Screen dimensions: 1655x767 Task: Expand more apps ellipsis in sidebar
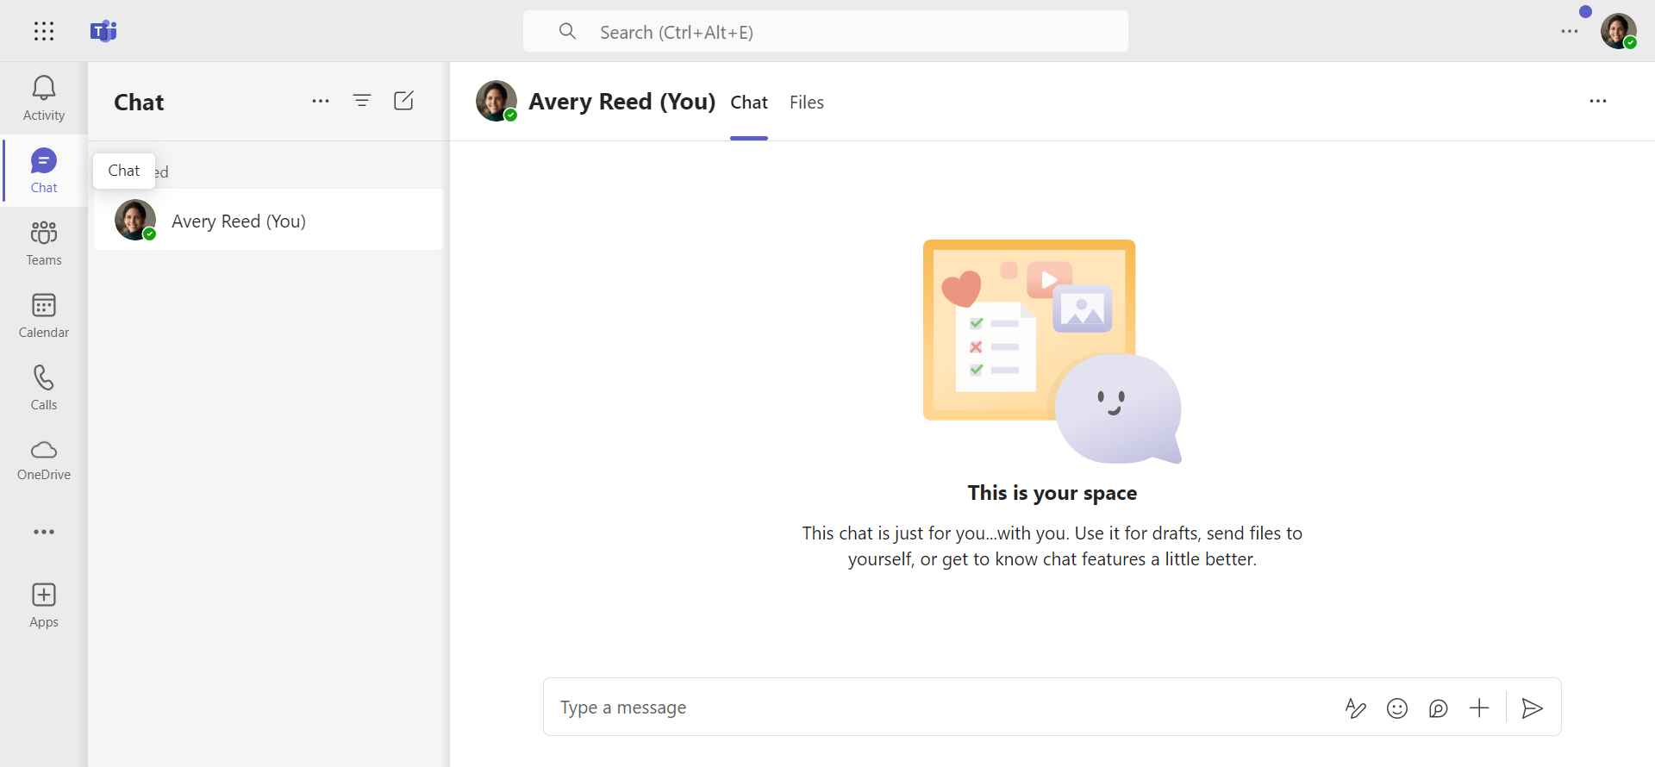point(44,532)
